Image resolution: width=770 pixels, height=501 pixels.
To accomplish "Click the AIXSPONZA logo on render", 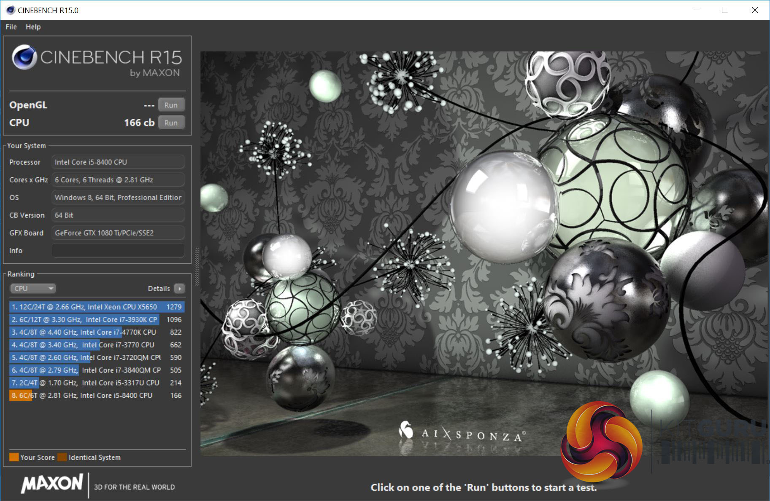I will [462, 432].
